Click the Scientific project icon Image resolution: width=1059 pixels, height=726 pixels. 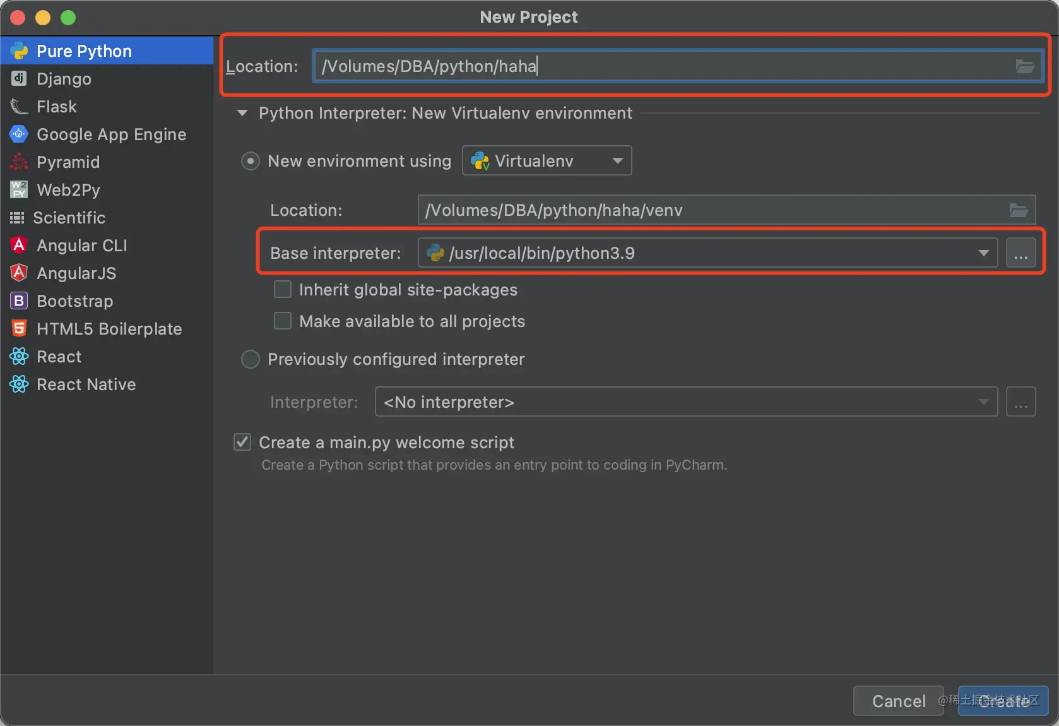[x=17, y=218]
